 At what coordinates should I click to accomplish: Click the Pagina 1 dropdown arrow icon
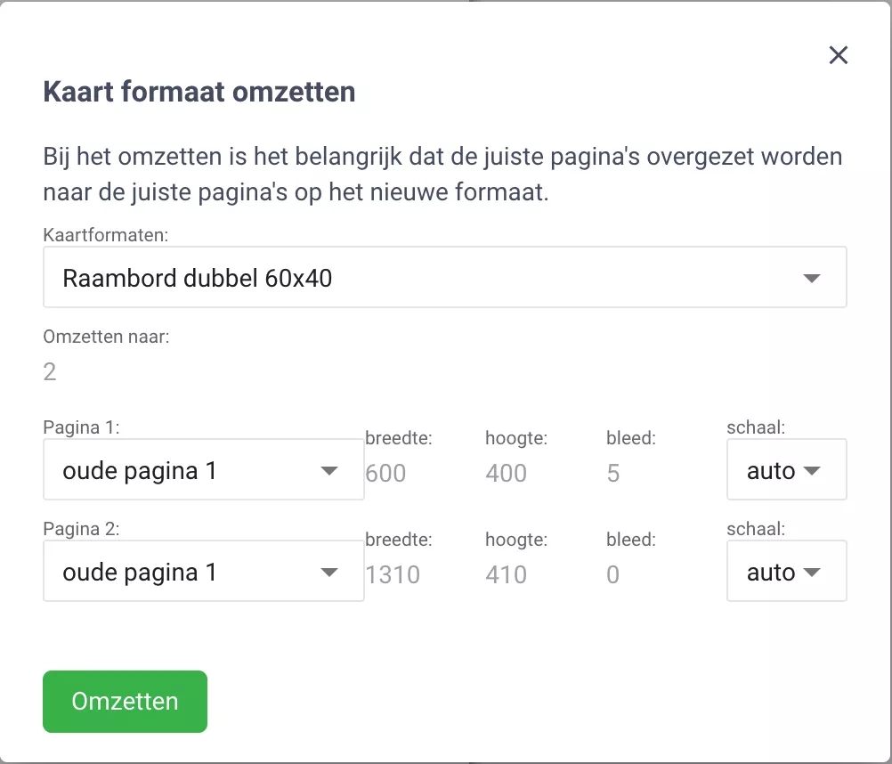(329, 471)
